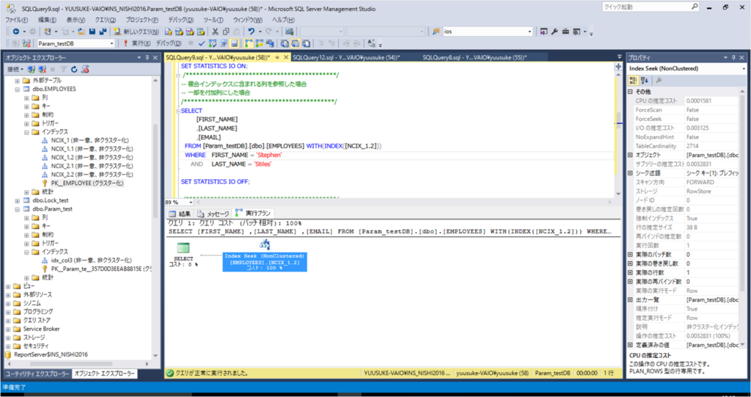Viewport: 751px width, 397px height.
Task: Expand the dbo.Lock_test table node
Action: click(18, 200)
